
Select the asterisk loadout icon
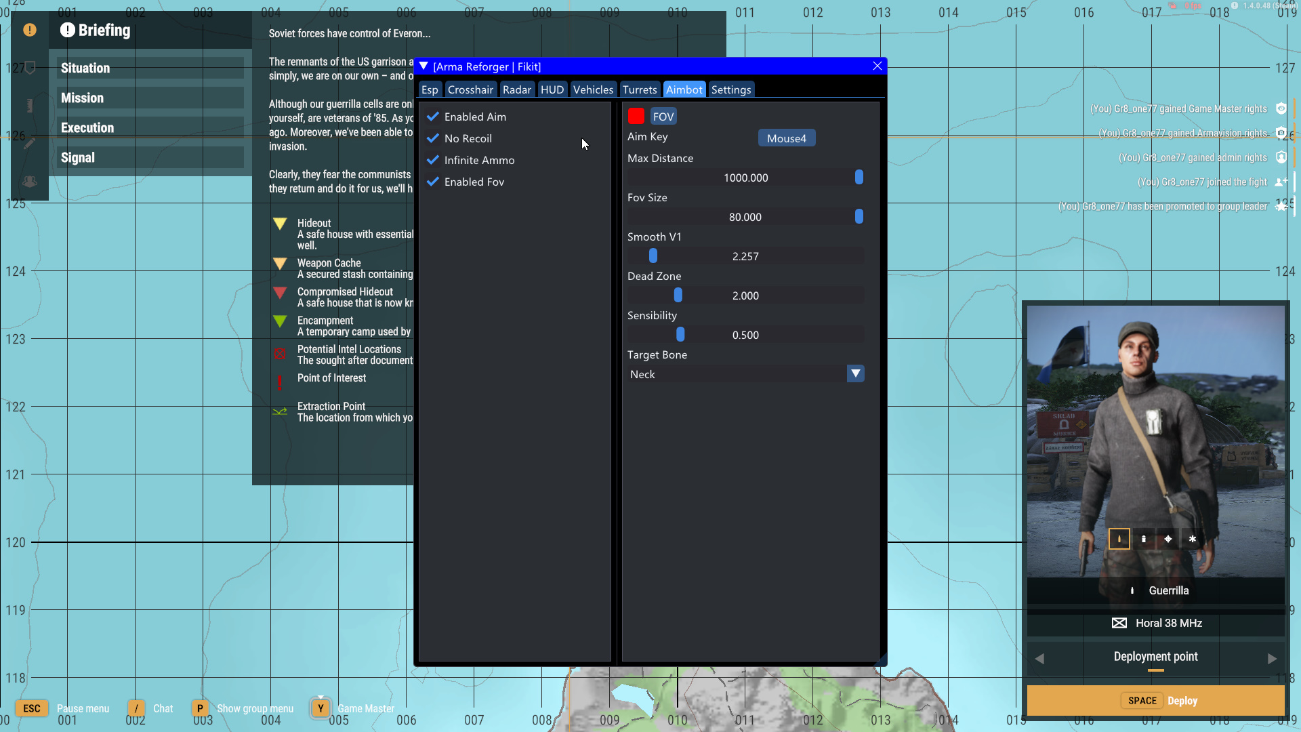(1193, 539)
